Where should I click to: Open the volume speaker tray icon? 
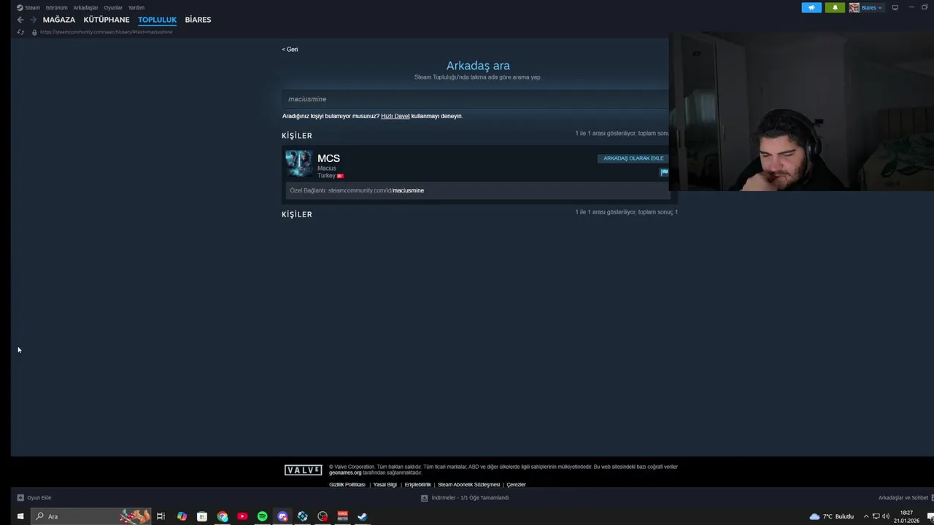tap(886, 516)
